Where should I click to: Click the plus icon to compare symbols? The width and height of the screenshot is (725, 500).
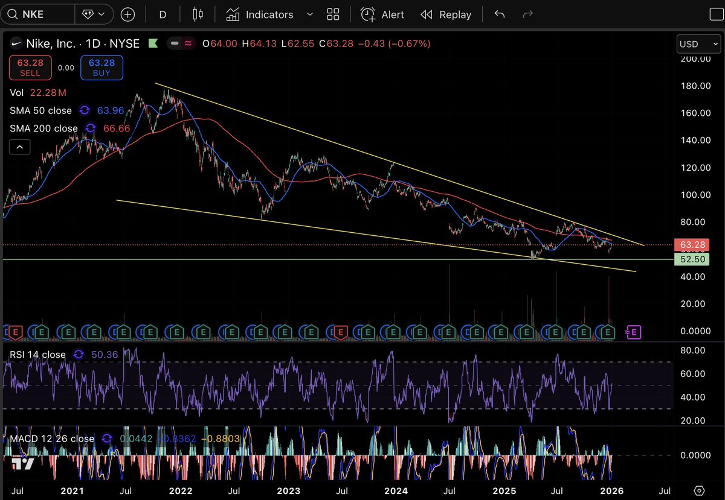(x=127, y=14)
